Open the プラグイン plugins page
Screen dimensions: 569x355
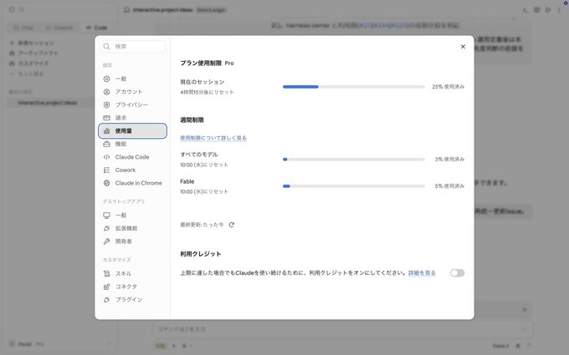(x=132, y=300)
